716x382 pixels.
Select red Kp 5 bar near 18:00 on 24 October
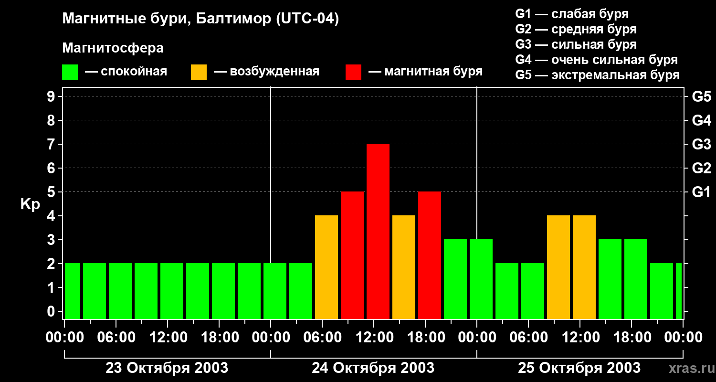click(x=430, y=255)
